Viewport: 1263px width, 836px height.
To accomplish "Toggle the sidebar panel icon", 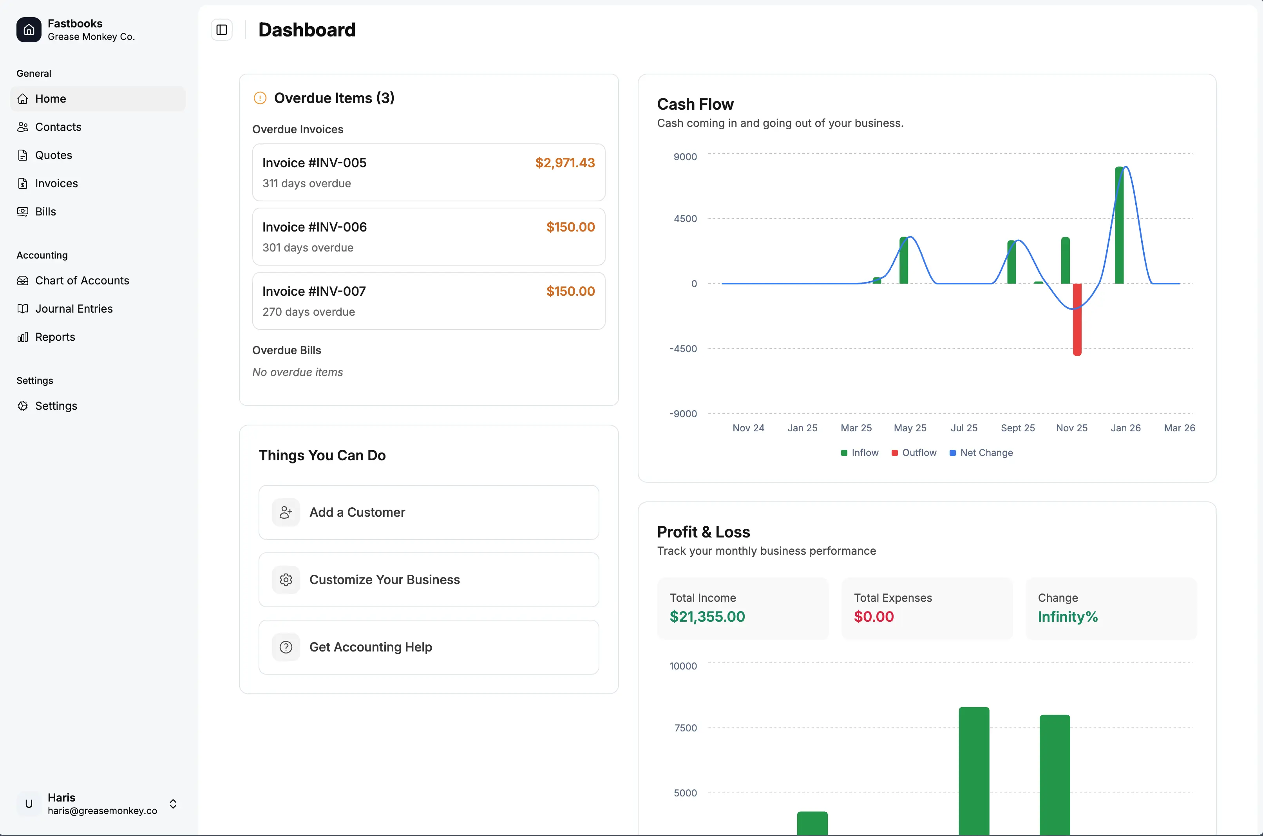I will [x=222, y=30].
